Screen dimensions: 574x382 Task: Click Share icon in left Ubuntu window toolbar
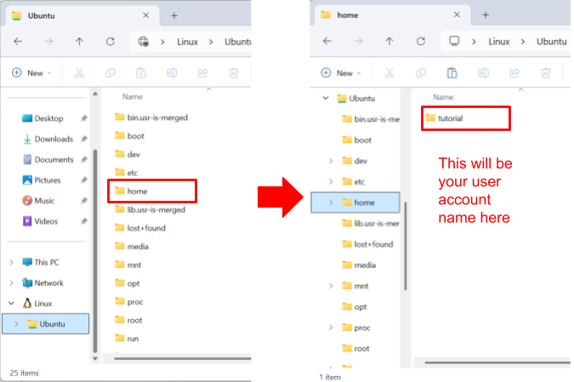pyautogui.click(x=202, y=73)
